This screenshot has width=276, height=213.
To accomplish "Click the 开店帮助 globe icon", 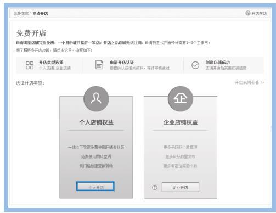I will [x=247, y=13].
